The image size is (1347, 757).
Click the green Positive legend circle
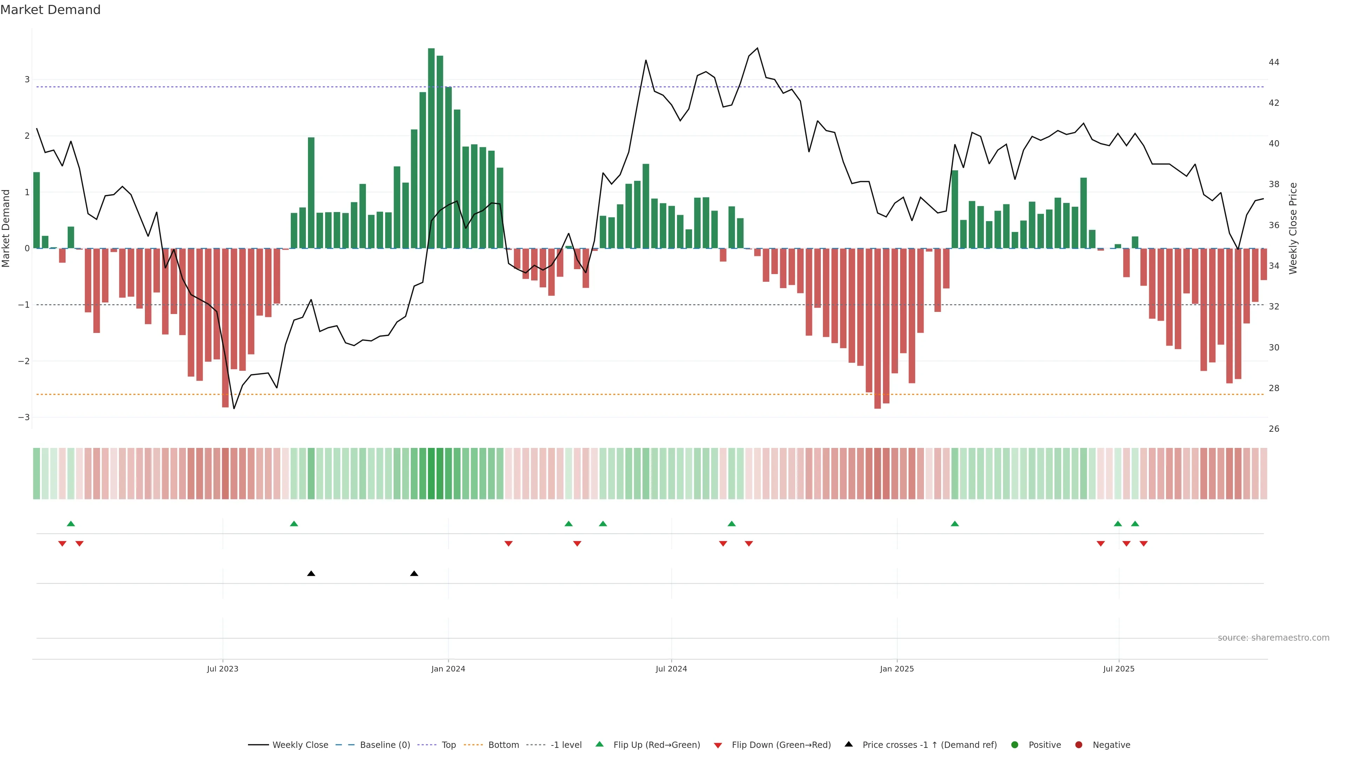coord(1015,745)
